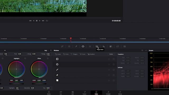Click the High Range field 0.550
The height and width of the screenshot is (95, 169).
(48, 54)
